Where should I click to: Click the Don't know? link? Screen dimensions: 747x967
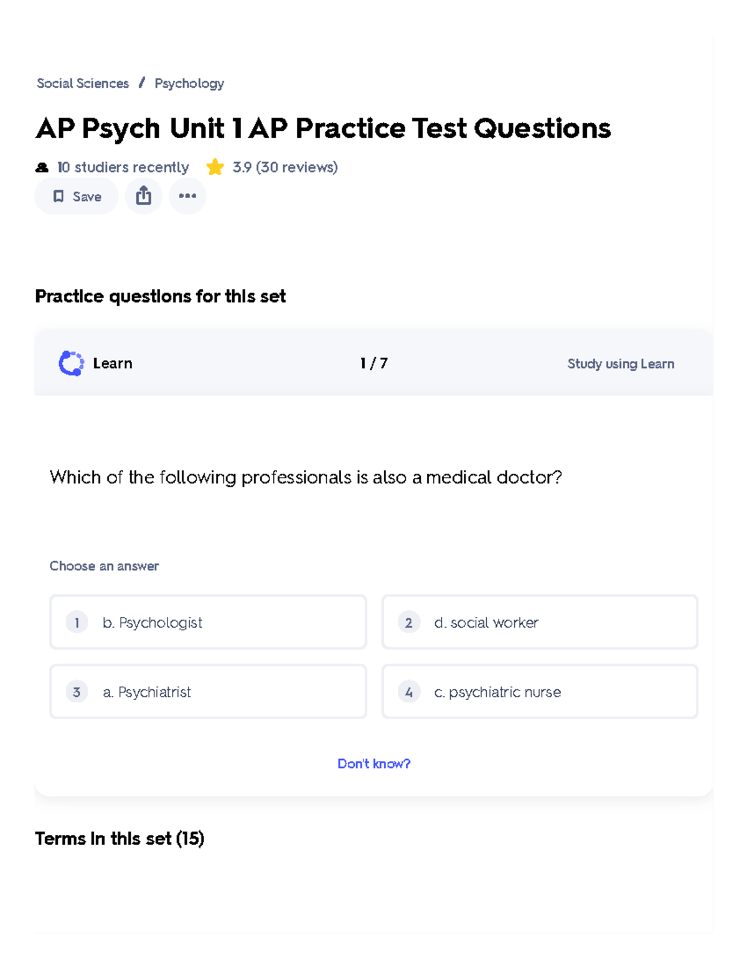(374, 763)
